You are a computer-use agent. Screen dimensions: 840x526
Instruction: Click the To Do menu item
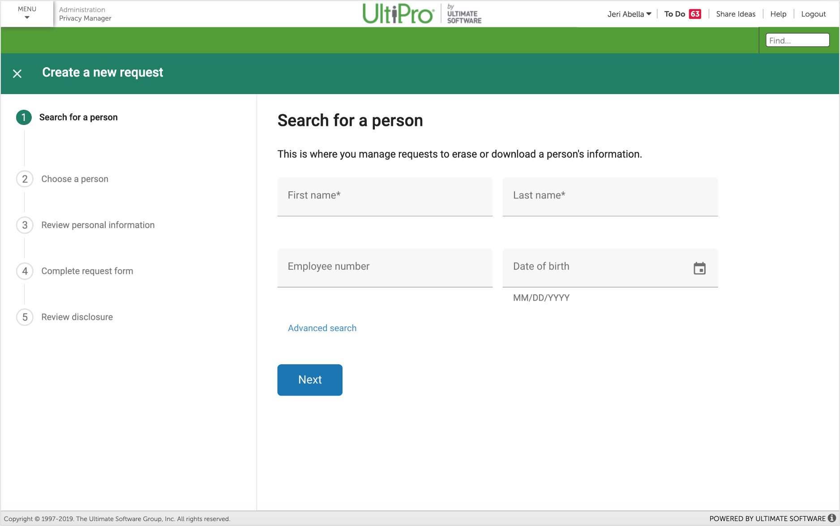(676, 14)
